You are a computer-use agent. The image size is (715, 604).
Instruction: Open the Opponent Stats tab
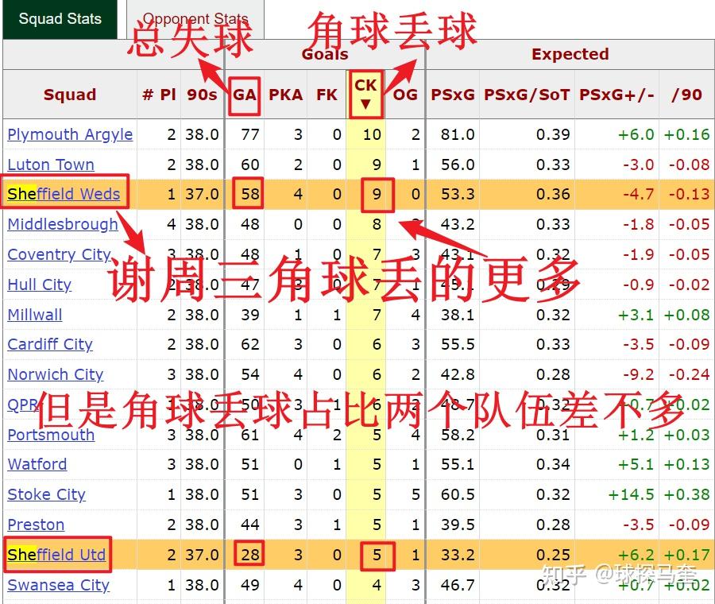pyautogui.click(x=195, y=19)
